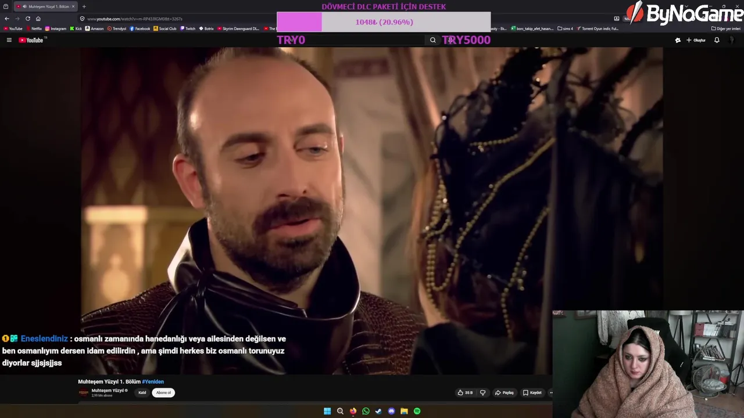The width and height of the screenshot is (744, 418).
Task: Open the borc_takip_afet_hasan spreadsheet bookmark
Action: [532, 28]
